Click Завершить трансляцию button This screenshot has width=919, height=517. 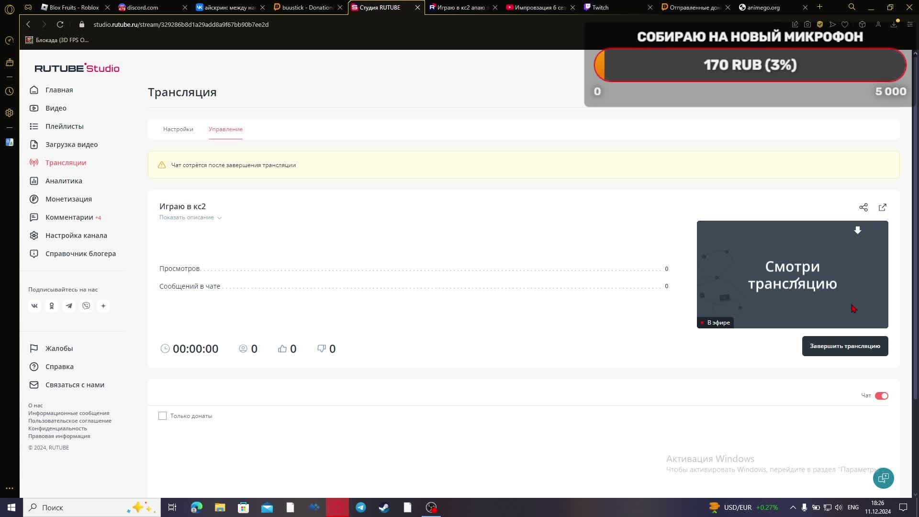(x=845, y=346)
